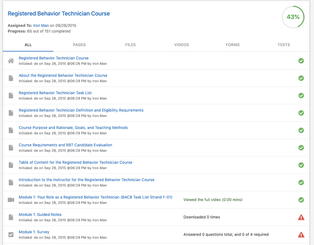Open the Definition and Eligibility Requirements link
This screenshot has width=314, height=245.
[x=81, y=110]
